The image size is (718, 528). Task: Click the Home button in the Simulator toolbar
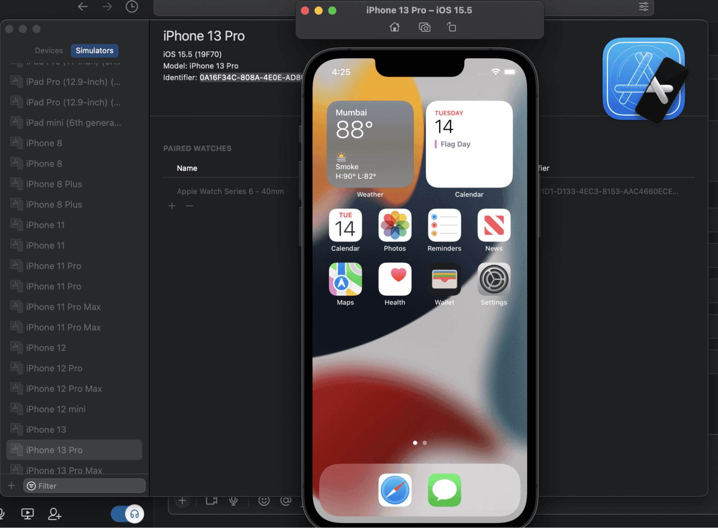pyautogui.click(x=395, y=27)
